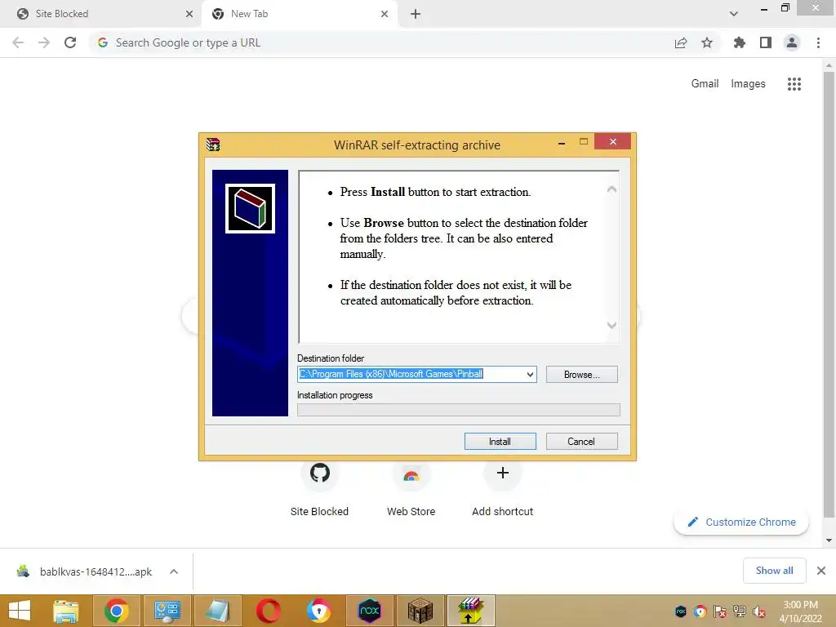Click the Add shortcut plus tile
Viewport: 836px width, 627px height.
pos(502,488)
